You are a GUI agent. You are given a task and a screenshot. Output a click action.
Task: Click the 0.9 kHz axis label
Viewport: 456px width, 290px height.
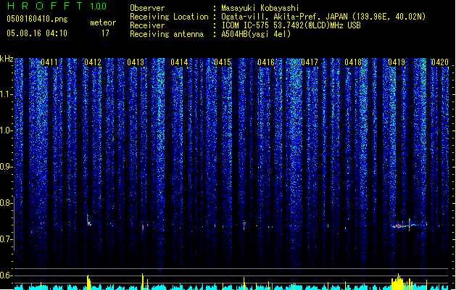point(6,167)
